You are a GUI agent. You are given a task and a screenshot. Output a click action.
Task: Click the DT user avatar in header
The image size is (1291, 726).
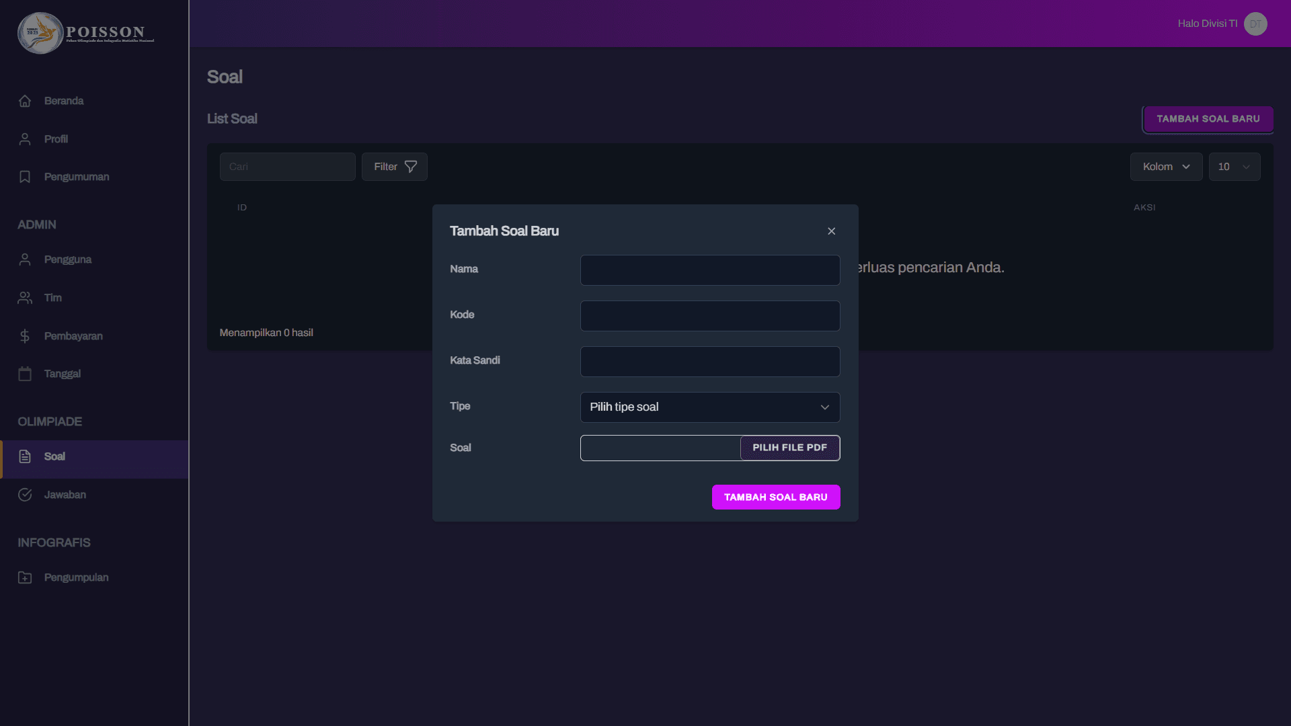(1255, 24)
